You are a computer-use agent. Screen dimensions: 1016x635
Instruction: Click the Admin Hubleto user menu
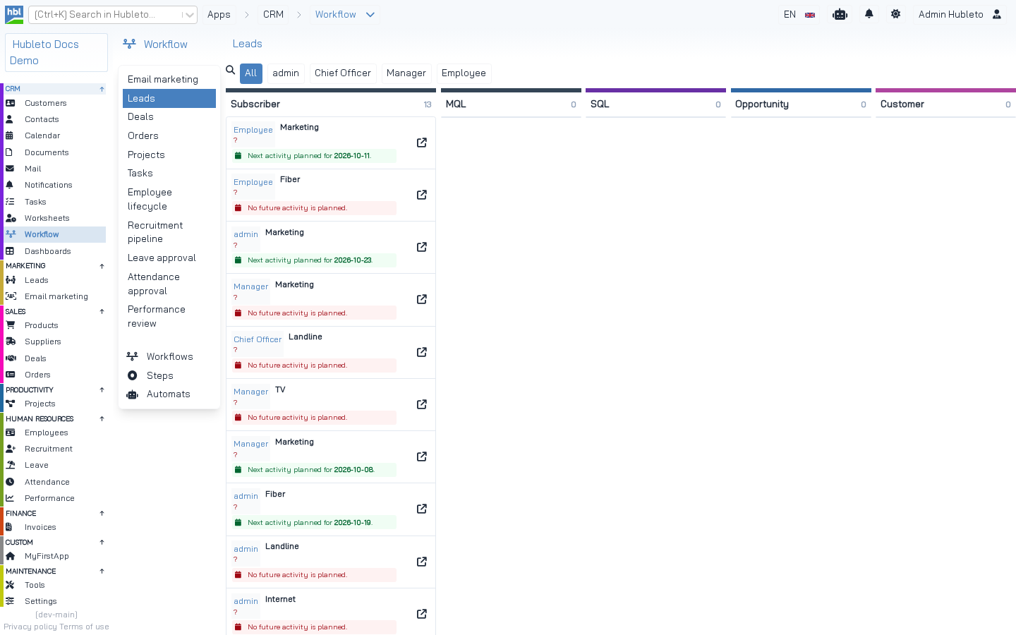click(960, 14)
